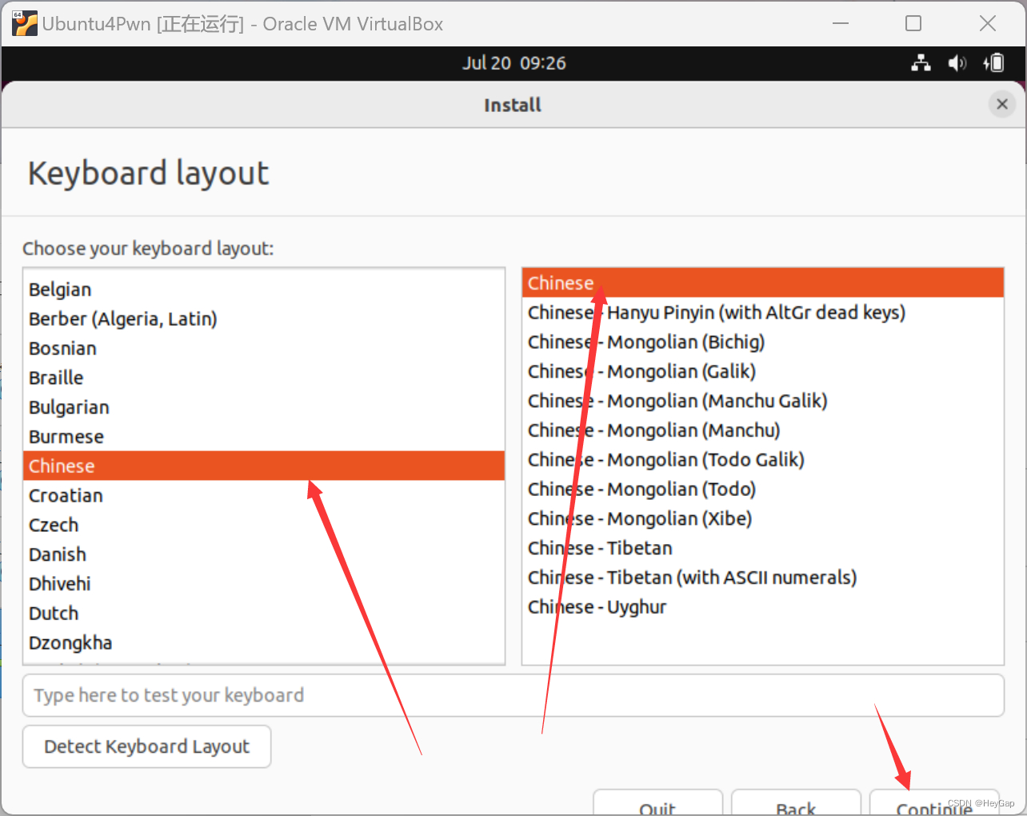Open the battery charging indicator

point(993,63)
